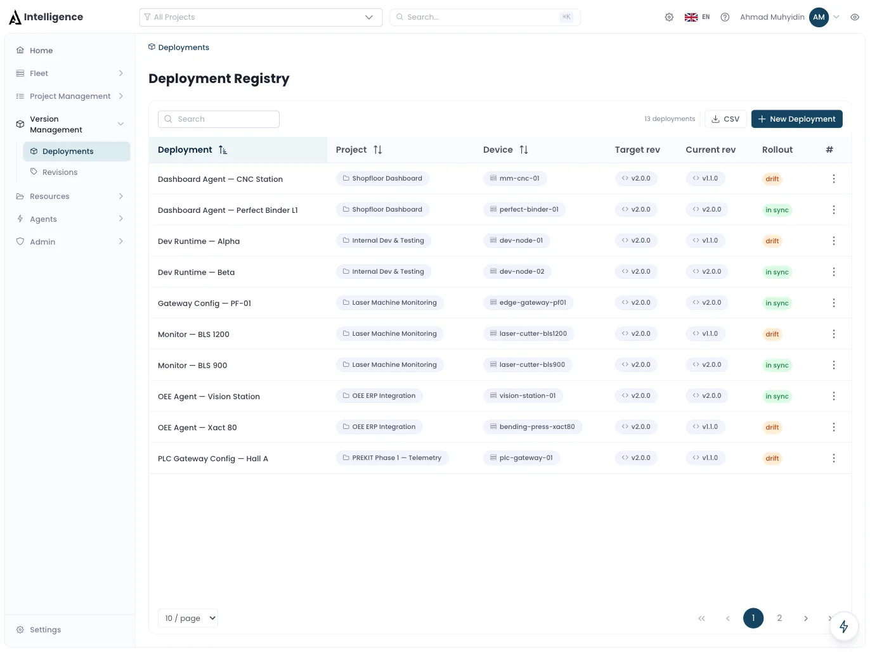Open Revisions in sidebar

point(77,172)
